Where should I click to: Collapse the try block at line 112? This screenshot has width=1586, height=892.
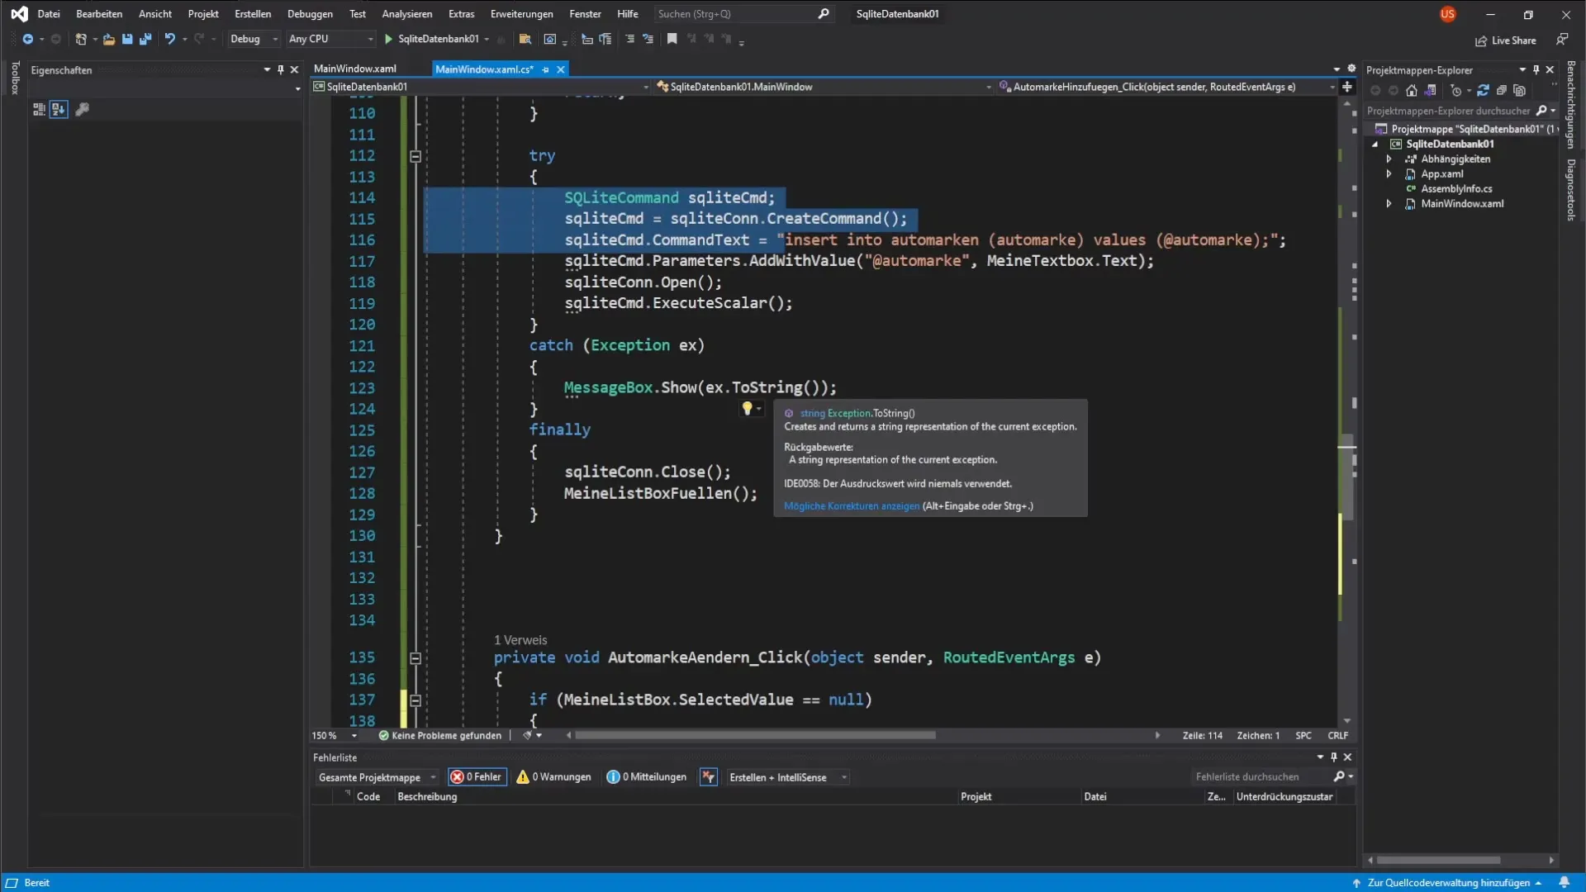(x=415, y=156)
